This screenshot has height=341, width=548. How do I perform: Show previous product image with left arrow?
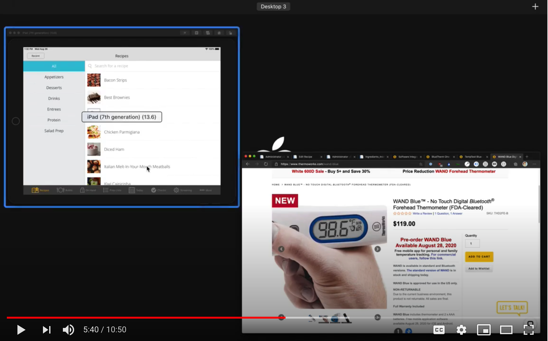click(281, 249)
